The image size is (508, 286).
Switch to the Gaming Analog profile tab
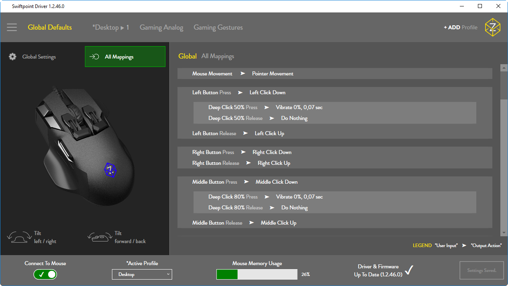(161, 28)
